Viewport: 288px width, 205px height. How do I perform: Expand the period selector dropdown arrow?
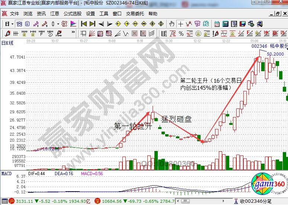click(12, 24)
